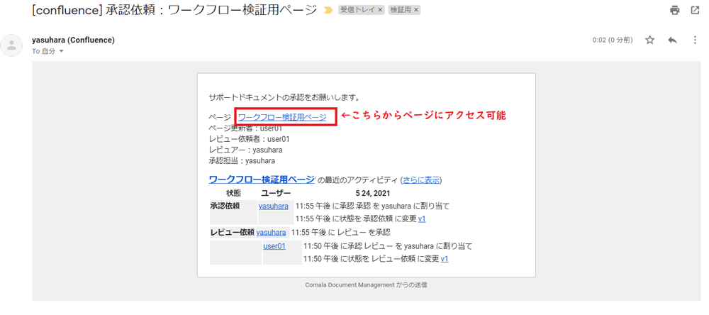Toggle the yellow importance marker
Image resolution: width=709 pixels, height=315 pixels.
pos(328,11)
